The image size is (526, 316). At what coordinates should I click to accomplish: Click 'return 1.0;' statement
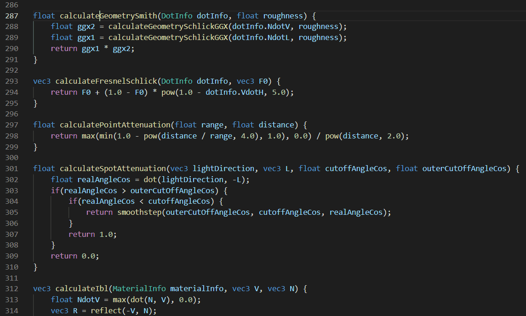[92, 234]
